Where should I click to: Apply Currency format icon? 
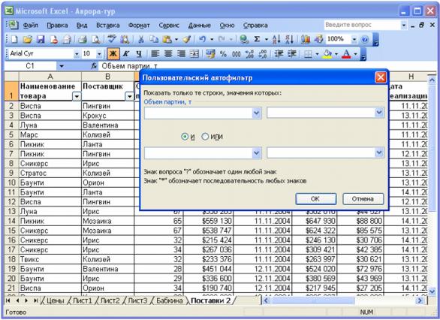tap(210, 53)
